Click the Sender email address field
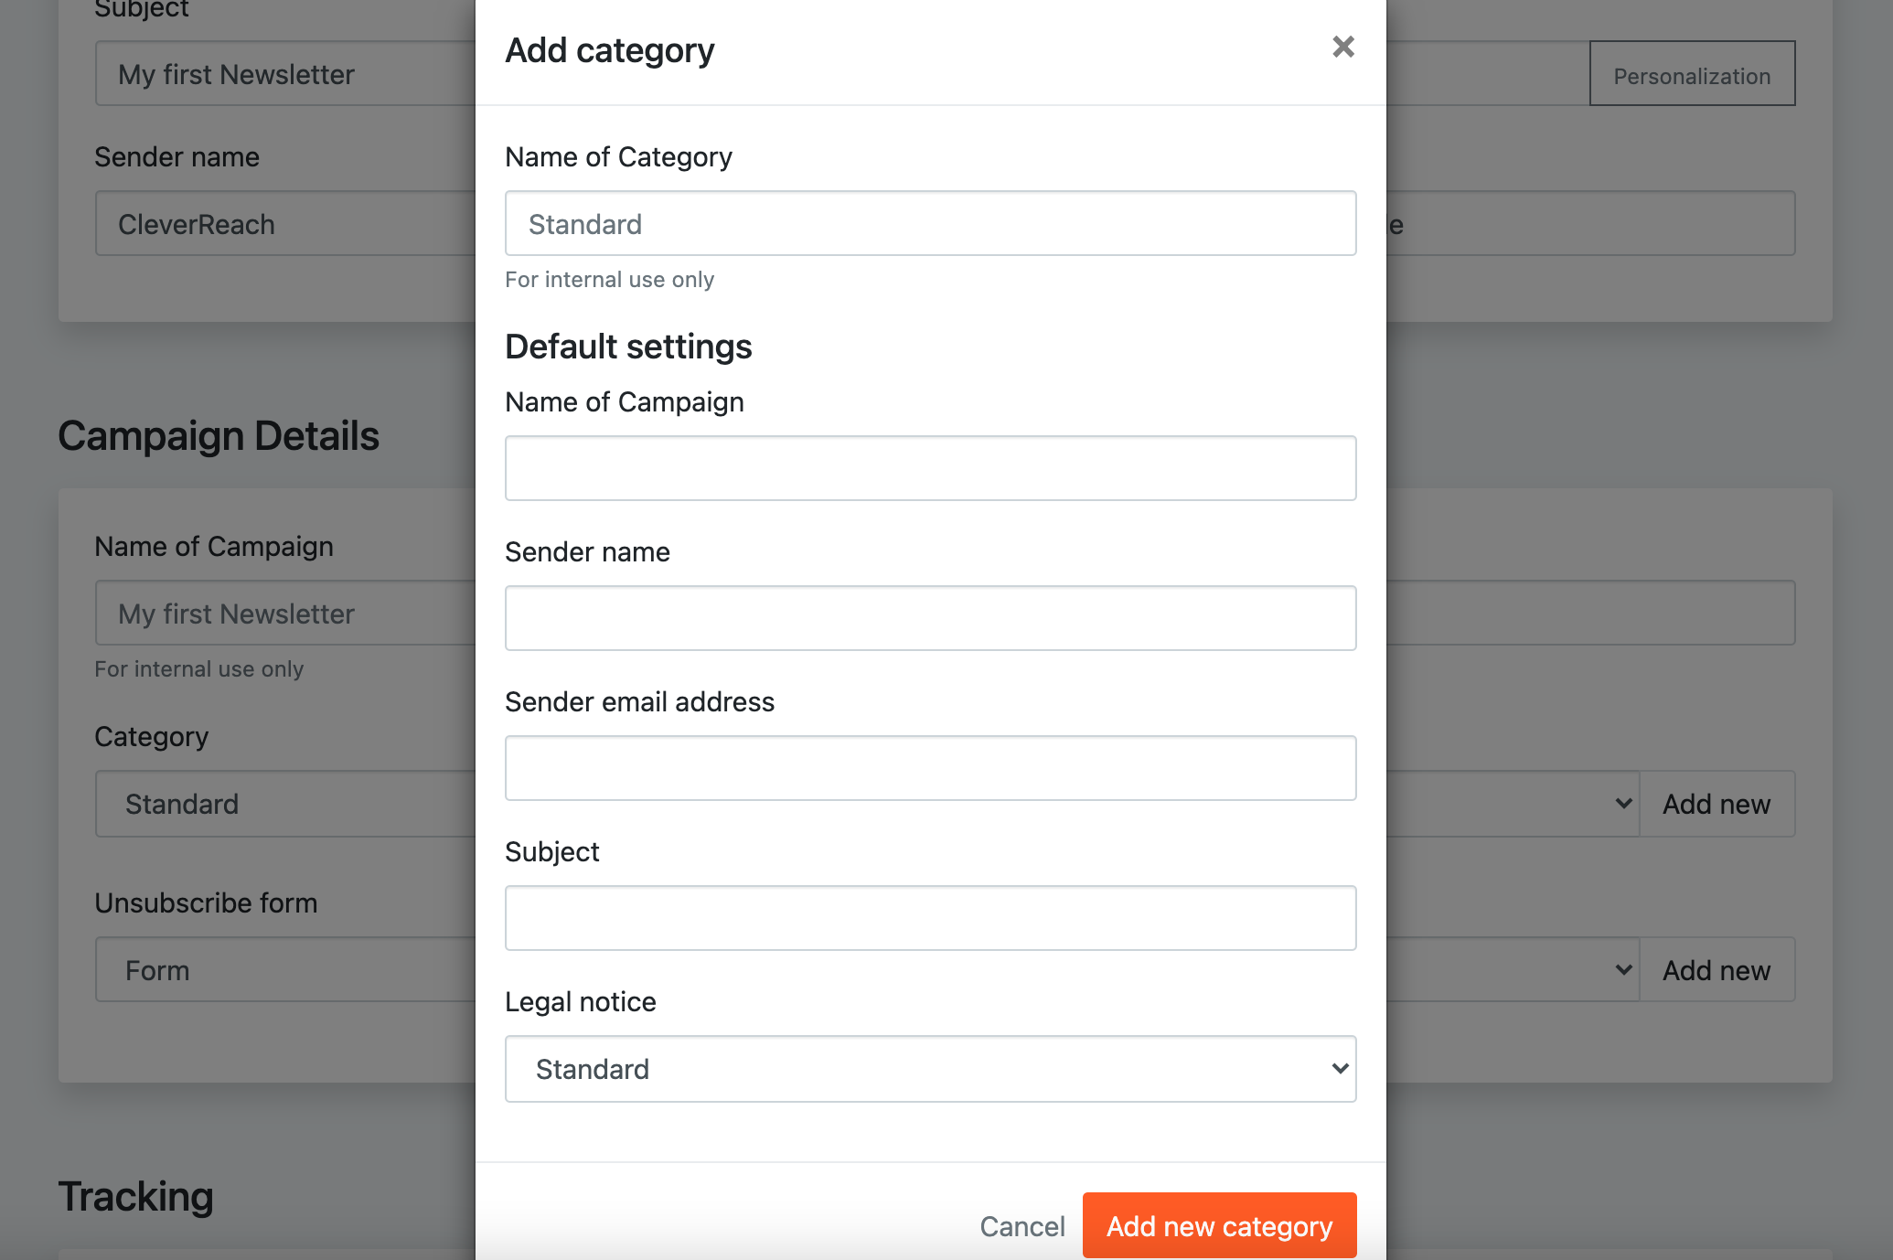 click(x=930, y=768)
